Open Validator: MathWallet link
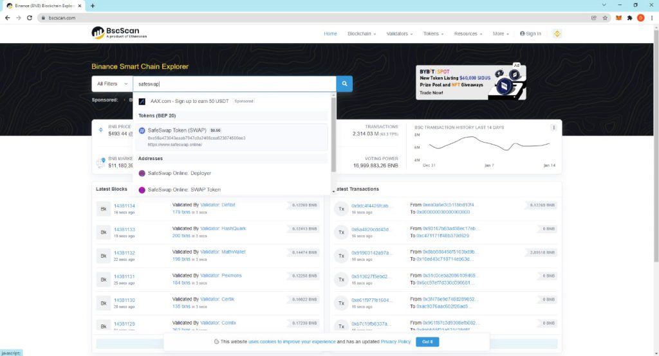This screenshot has height=356, width=659. point(223,252)
